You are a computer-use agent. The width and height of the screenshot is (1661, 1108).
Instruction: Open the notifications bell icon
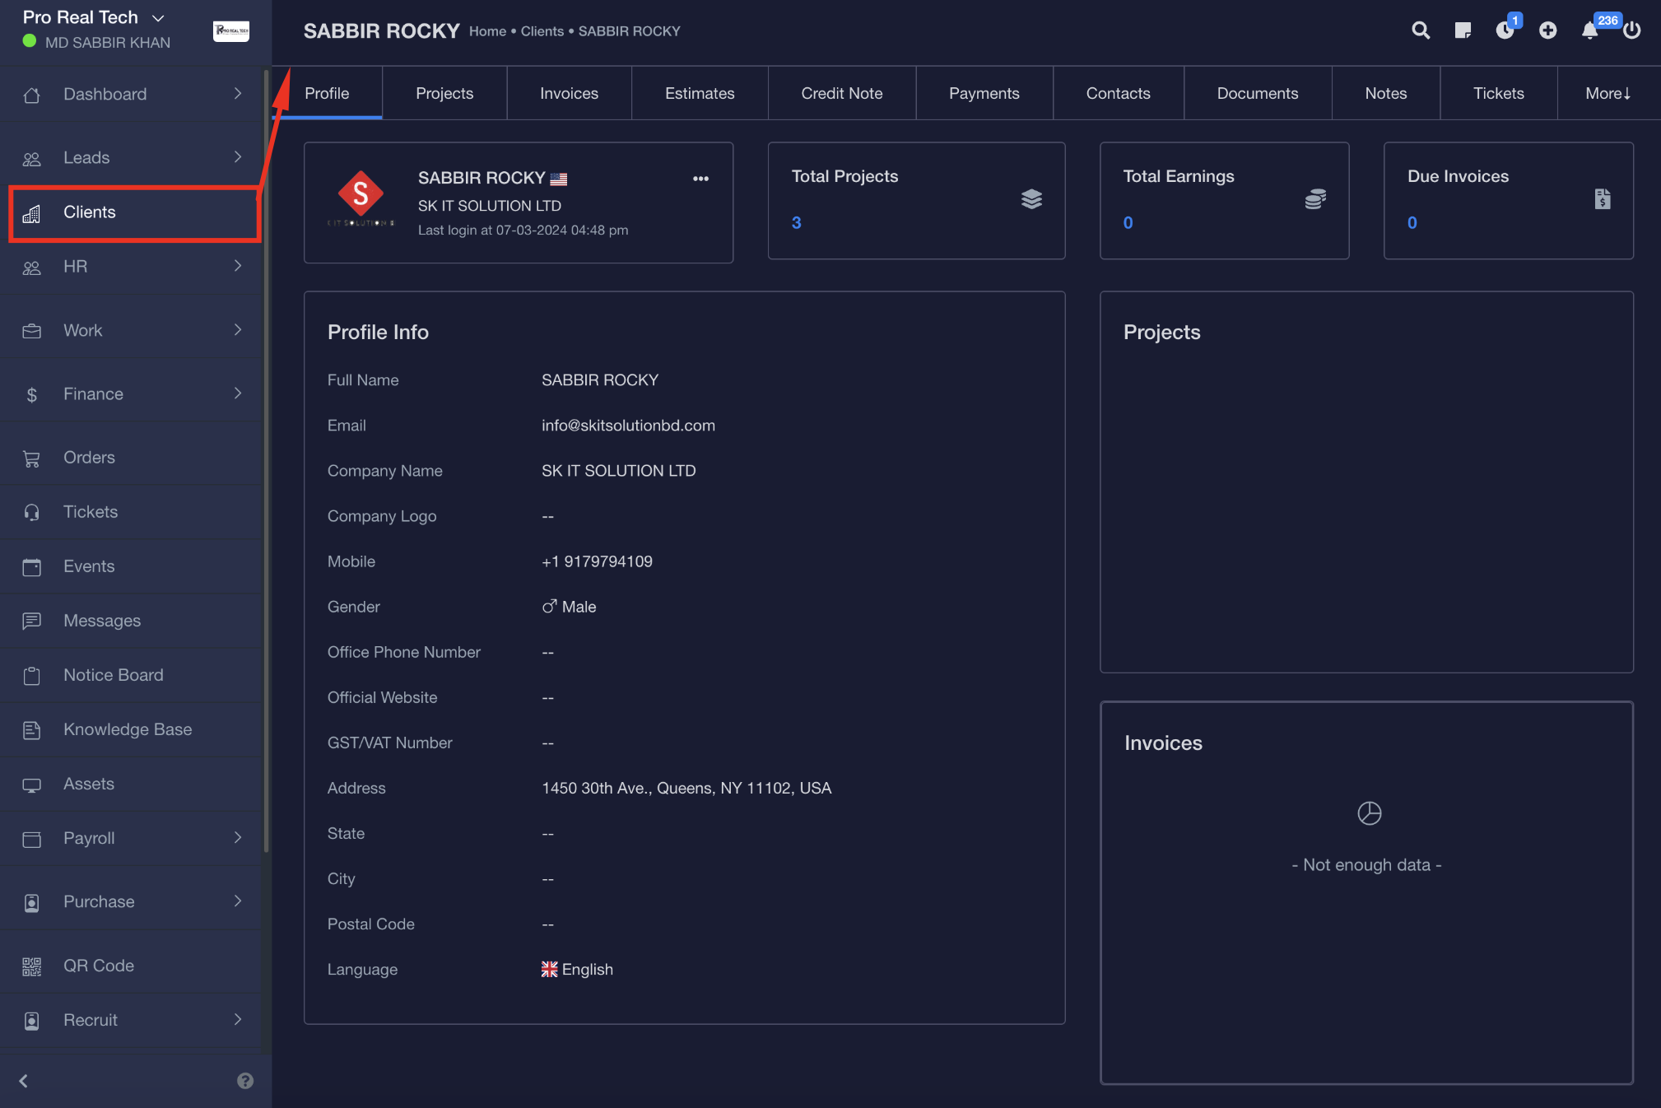pos(1589,30)
